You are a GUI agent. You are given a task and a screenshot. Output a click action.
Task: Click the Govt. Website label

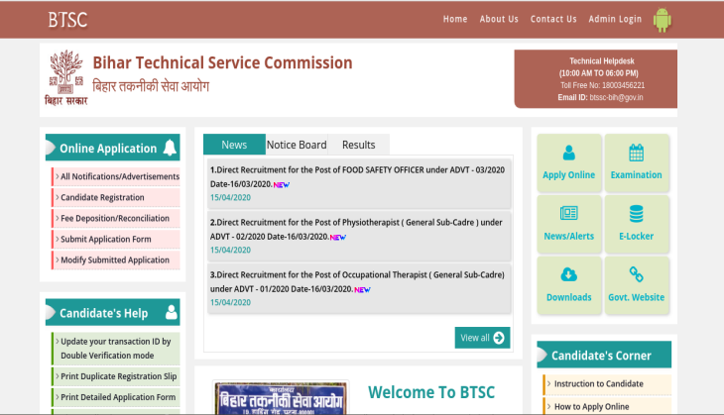click(x=637, y=297)
